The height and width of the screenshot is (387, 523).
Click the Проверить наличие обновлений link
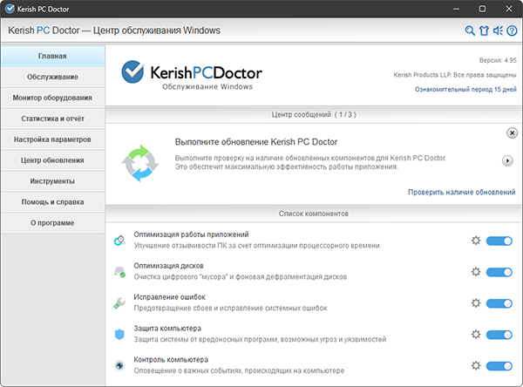pos(461,192)
